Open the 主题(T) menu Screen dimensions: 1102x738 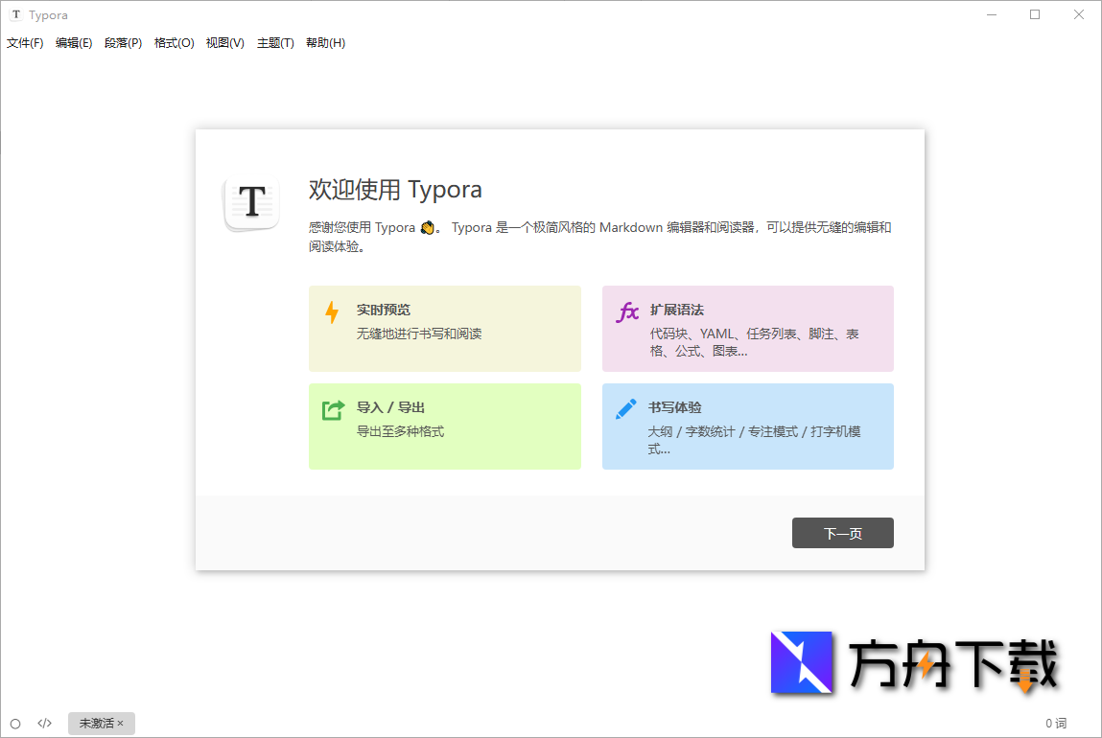point(275,42)
